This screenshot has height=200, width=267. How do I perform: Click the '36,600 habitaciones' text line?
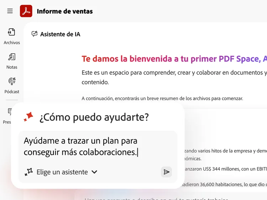click(x=224, y=184)
